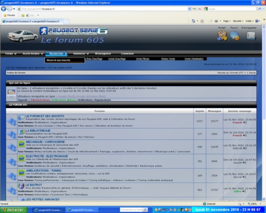The width and height of the screenshot is (266, 213).
Task: Click the Peugeot Serie 6 logo banner
Action: click(x=73, y=31)
